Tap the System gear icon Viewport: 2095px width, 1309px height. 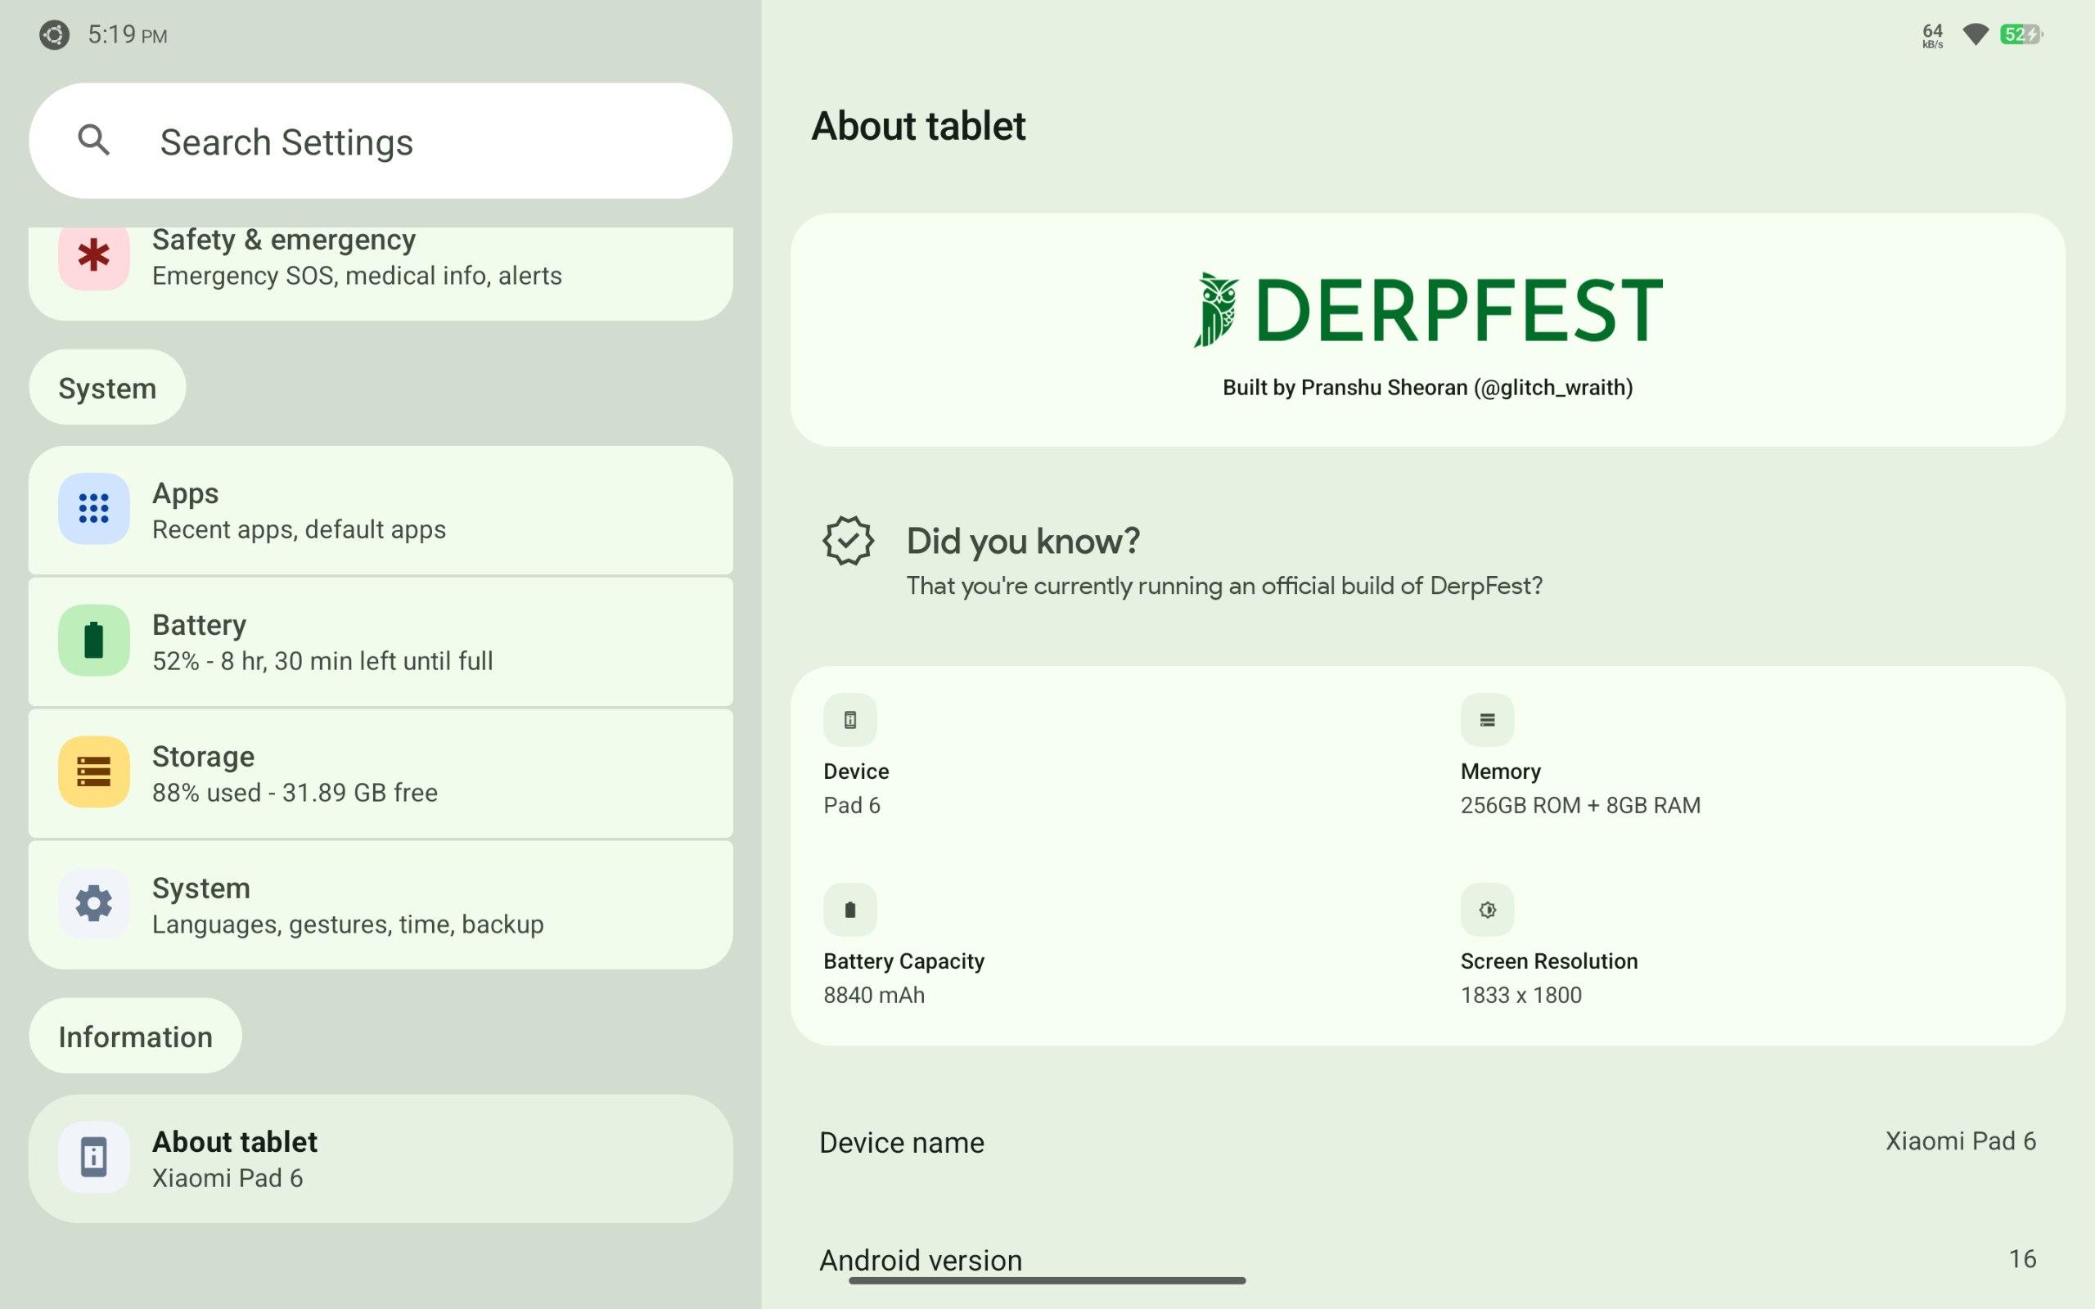point(93,904)
